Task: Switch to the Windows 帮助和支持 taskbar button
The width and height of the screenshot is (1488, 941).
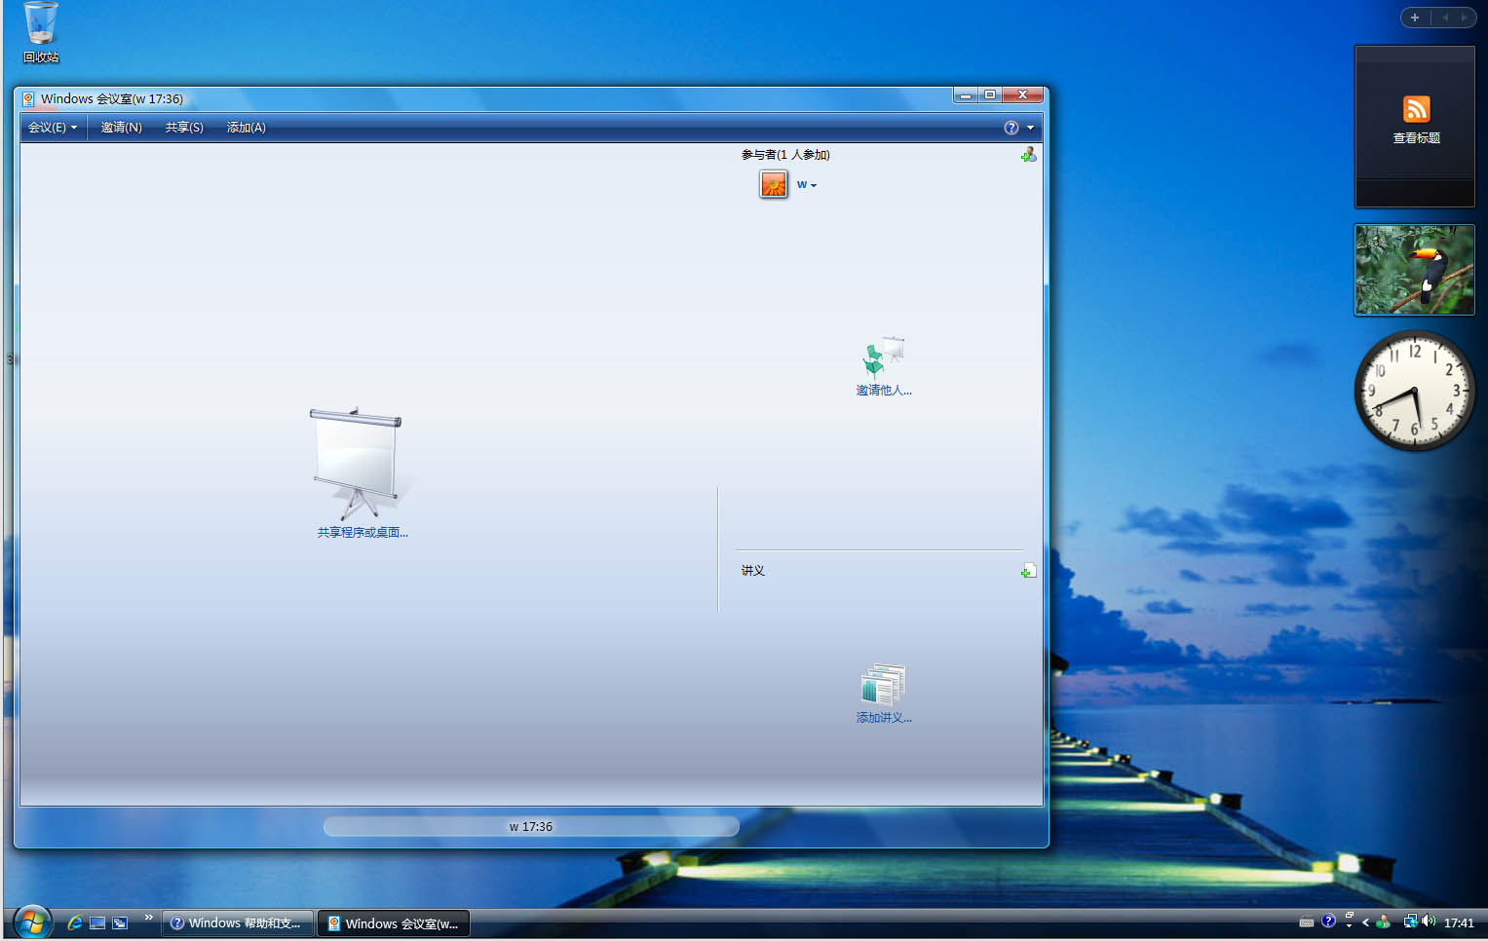Action: (x=237, y=922)
